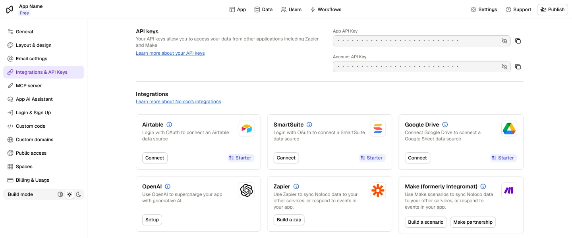Image resolution: width=572 pixels, height=238 pixels.
Task: Copy the App API Key
Action: 518,41
